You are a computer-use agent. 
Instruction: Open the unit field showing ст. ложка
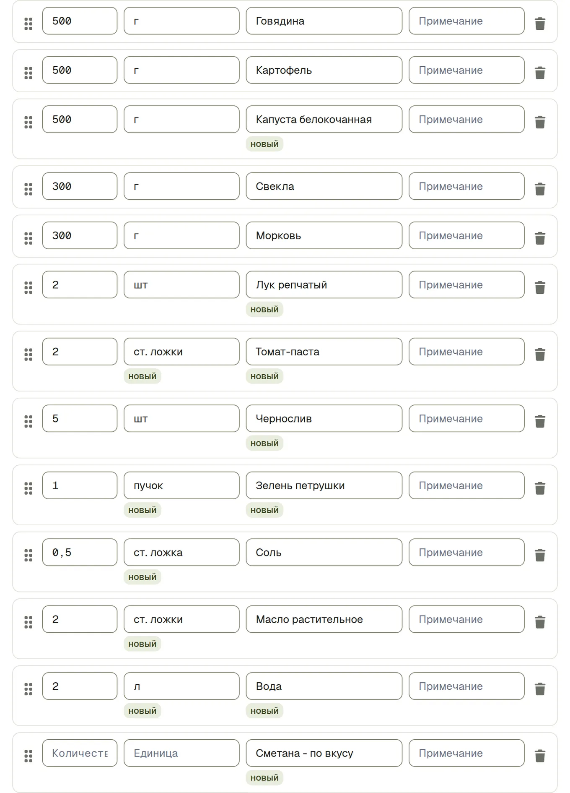pyautogui.click(x=181, y=552)
